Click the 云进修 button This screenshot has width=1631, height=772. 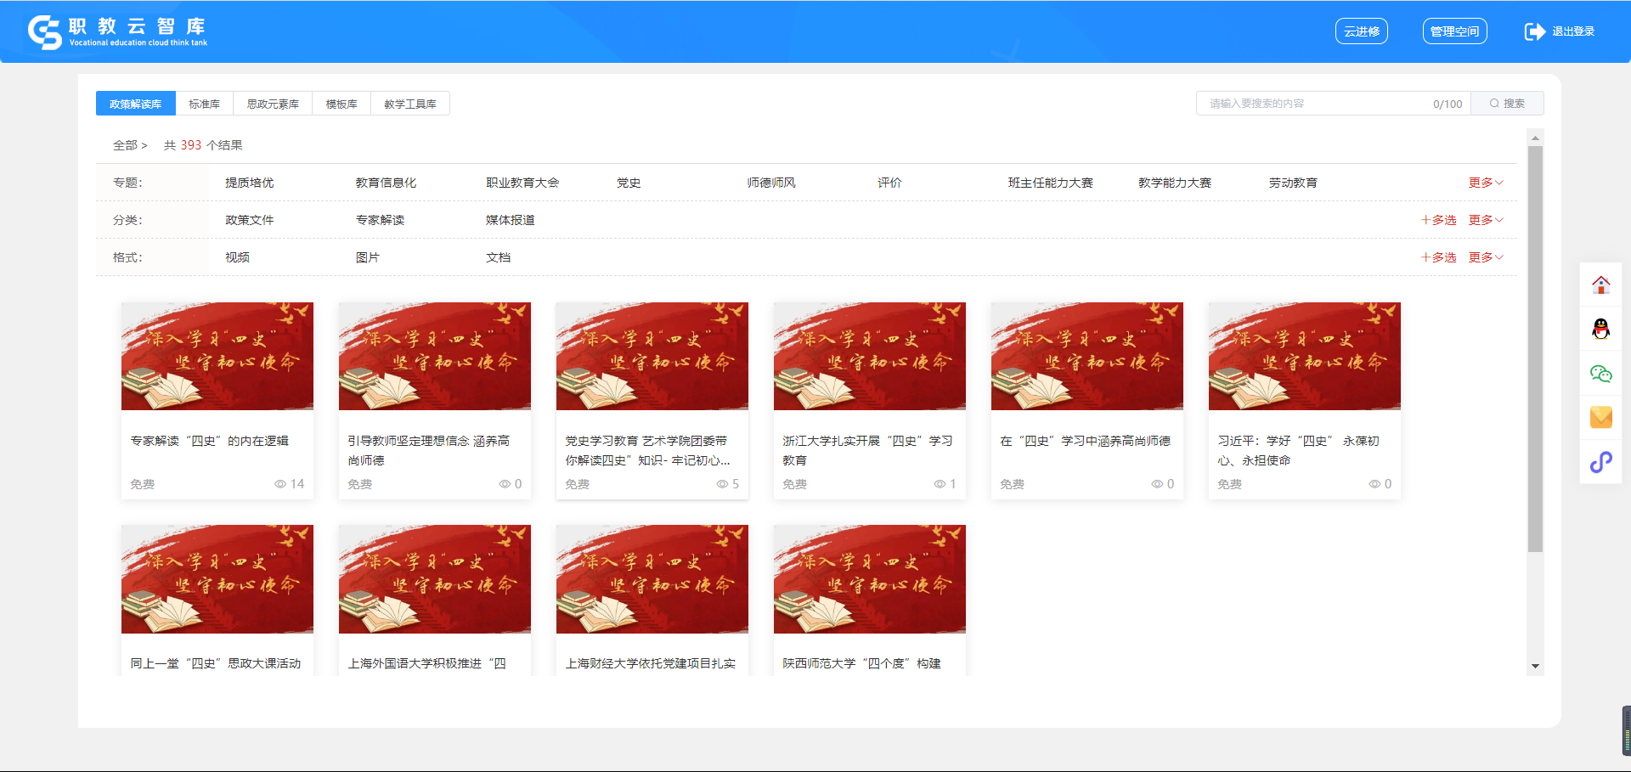click(1361, 31)
